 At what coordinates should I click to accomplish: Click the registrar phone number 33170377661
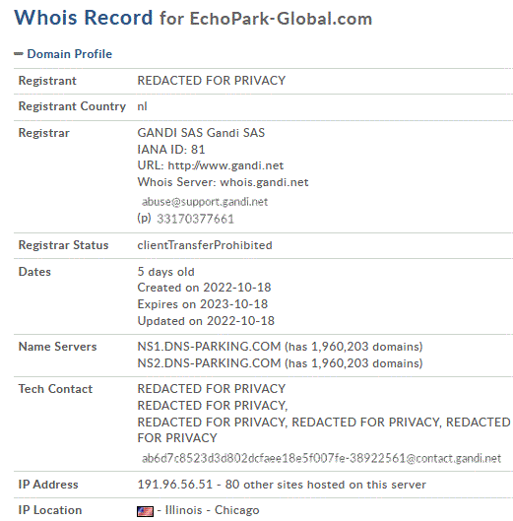click(x=195, y=219)
